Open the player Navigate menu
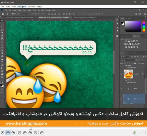 pyautogui.click(x=21, y=7)
